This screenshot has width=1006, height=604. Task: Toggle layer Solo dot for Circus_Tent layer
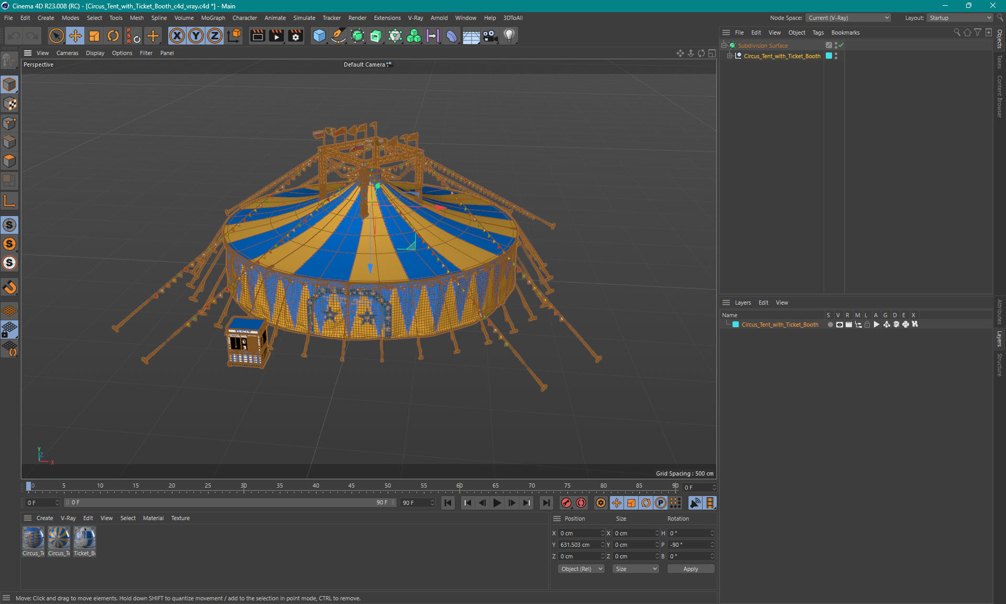pyautogui.click(x=830, y=325)
